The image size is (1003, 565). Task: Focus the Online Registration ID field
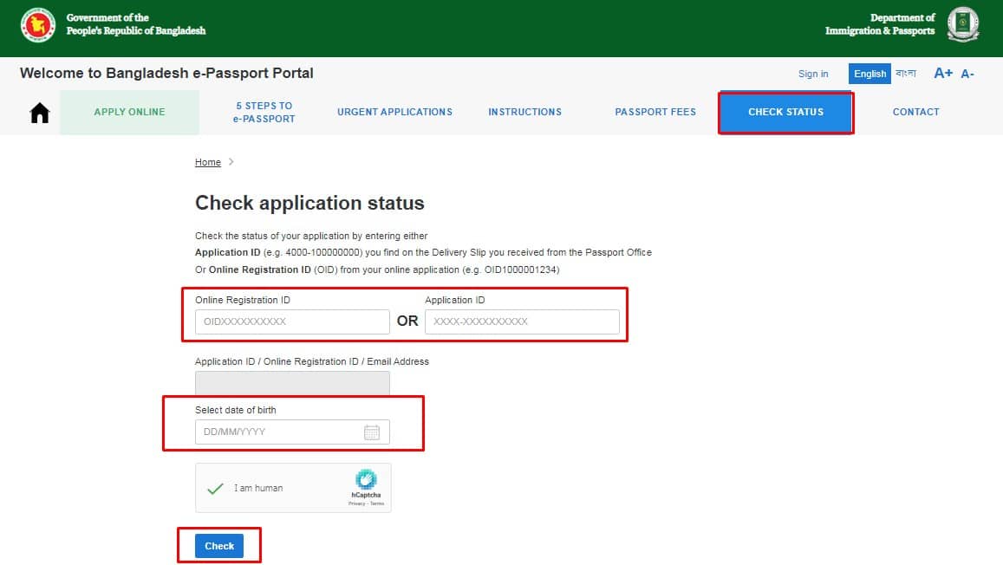point(292,321)
